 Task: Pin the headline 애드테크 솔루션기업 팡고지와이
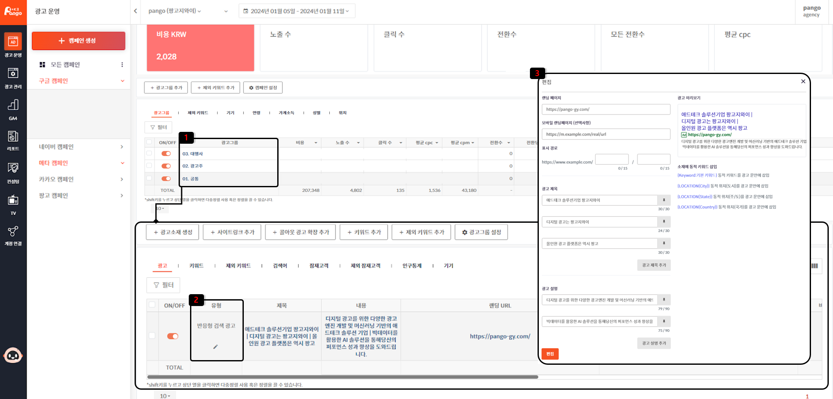[x=664, y=200]
